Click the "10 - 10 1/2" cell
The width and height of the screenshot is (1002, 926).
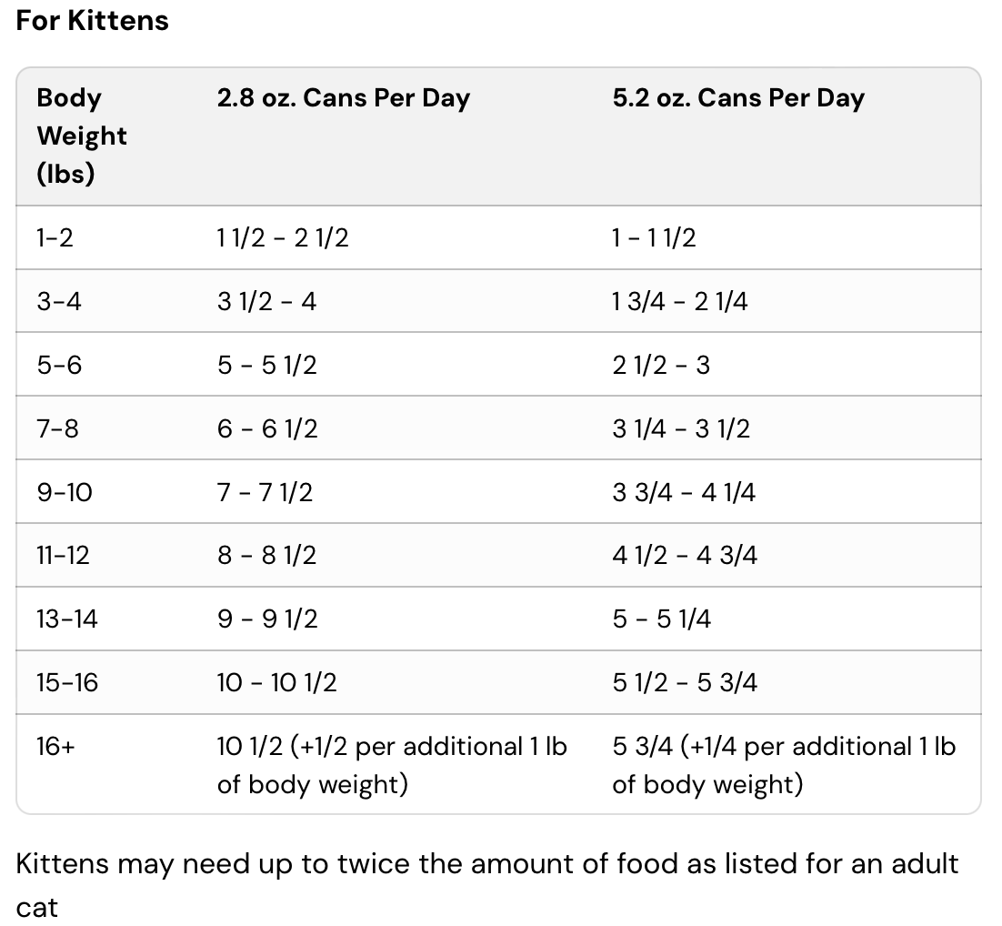[276, 683]
